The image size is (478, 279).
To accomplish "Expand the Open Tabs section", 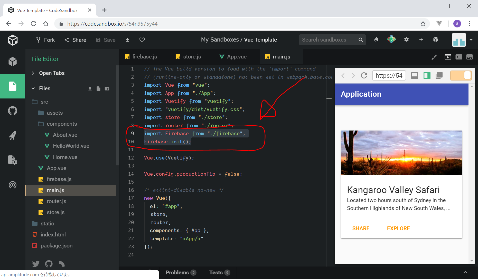I will click(33, 73).
